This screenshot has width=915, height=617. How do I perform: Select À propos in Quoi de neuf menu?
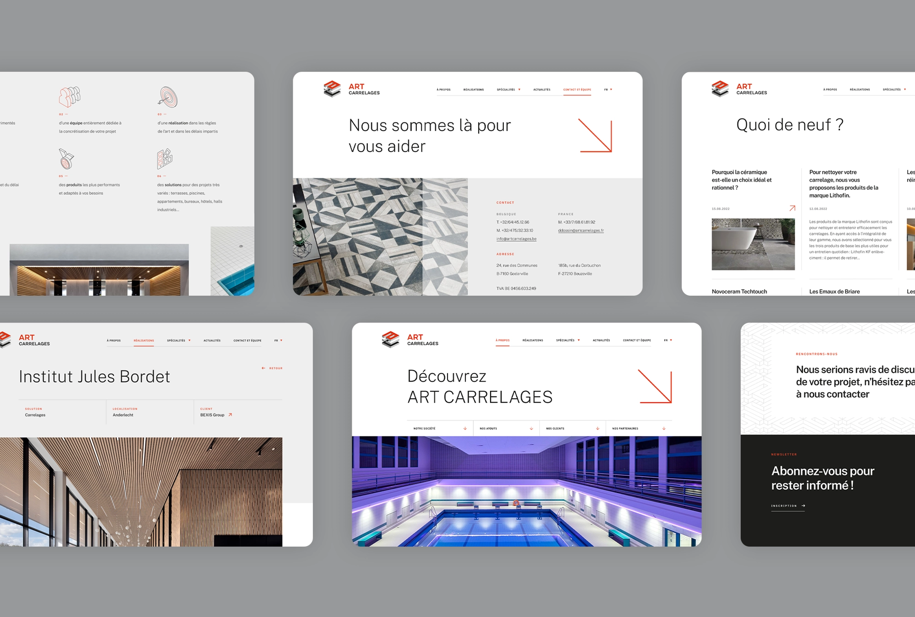830,90
